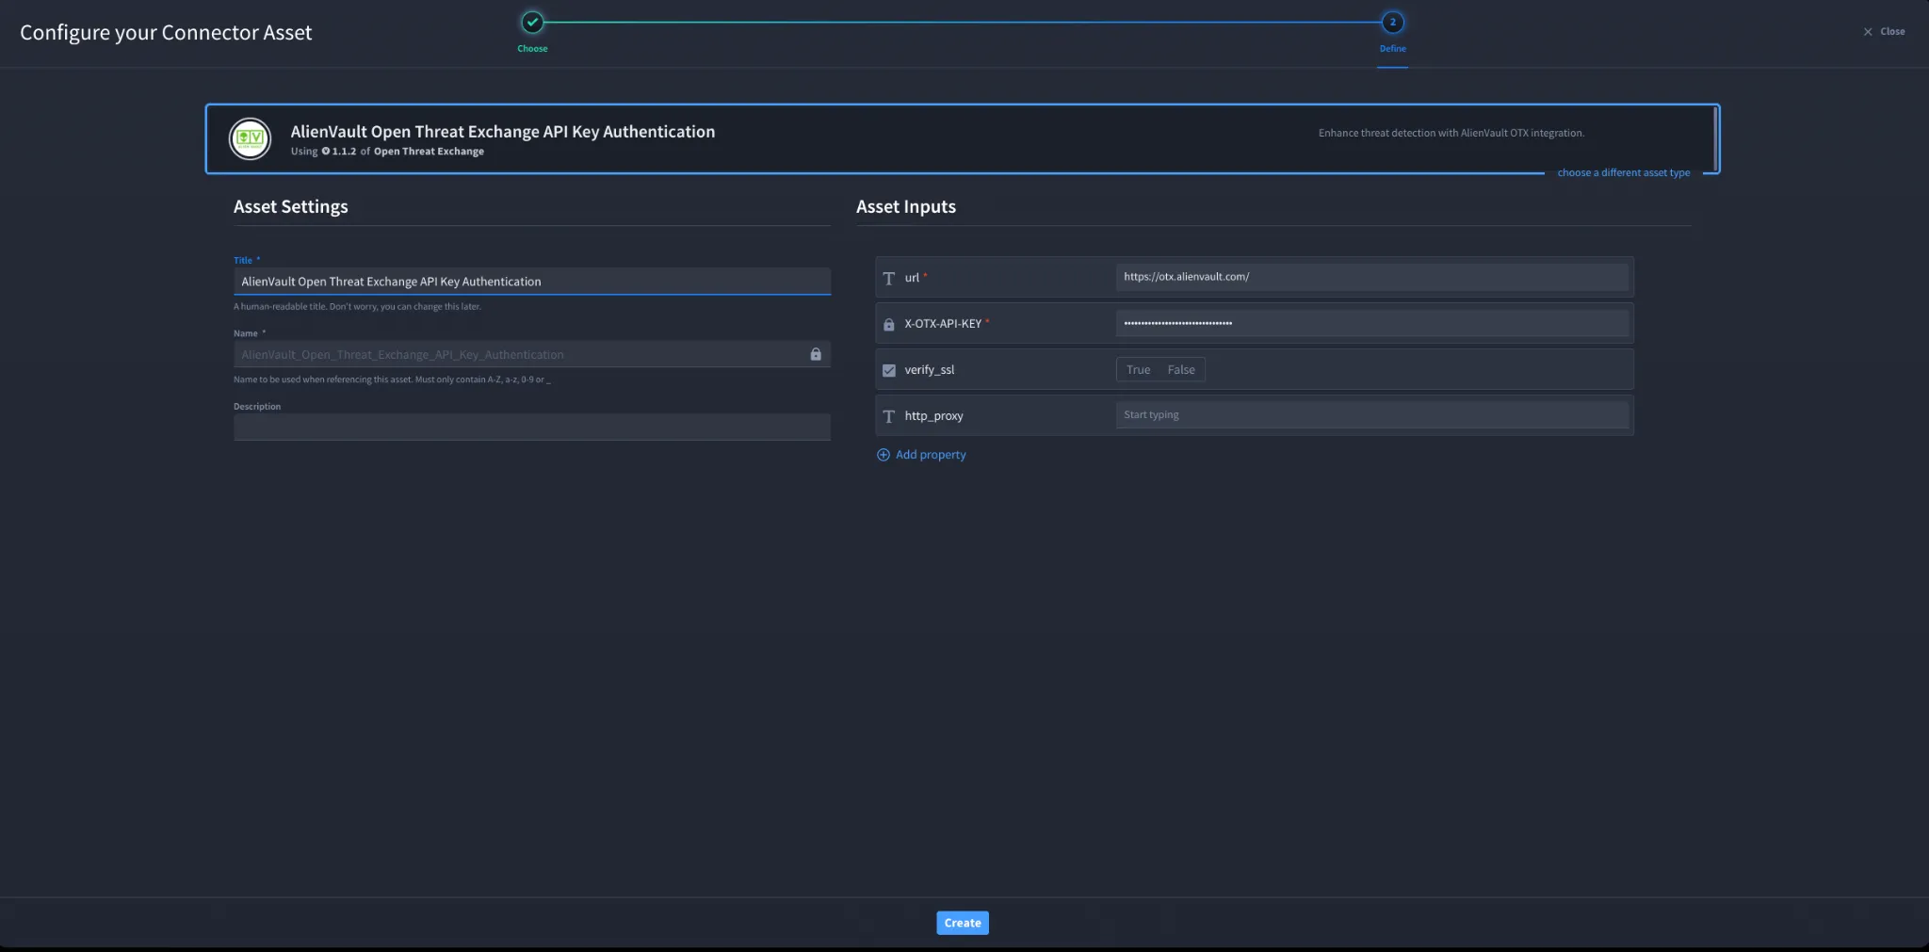Click the completed Choose step checkmark

tap(532, 22)
